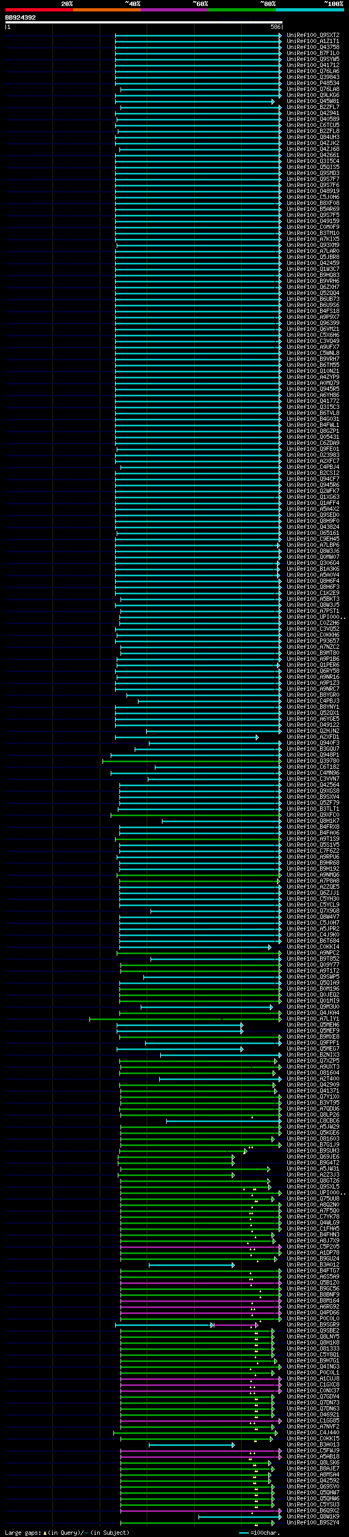The image size is (349, 1537).
Task: Click the white query bar below BB924392
Action: (x=144, y=22)
